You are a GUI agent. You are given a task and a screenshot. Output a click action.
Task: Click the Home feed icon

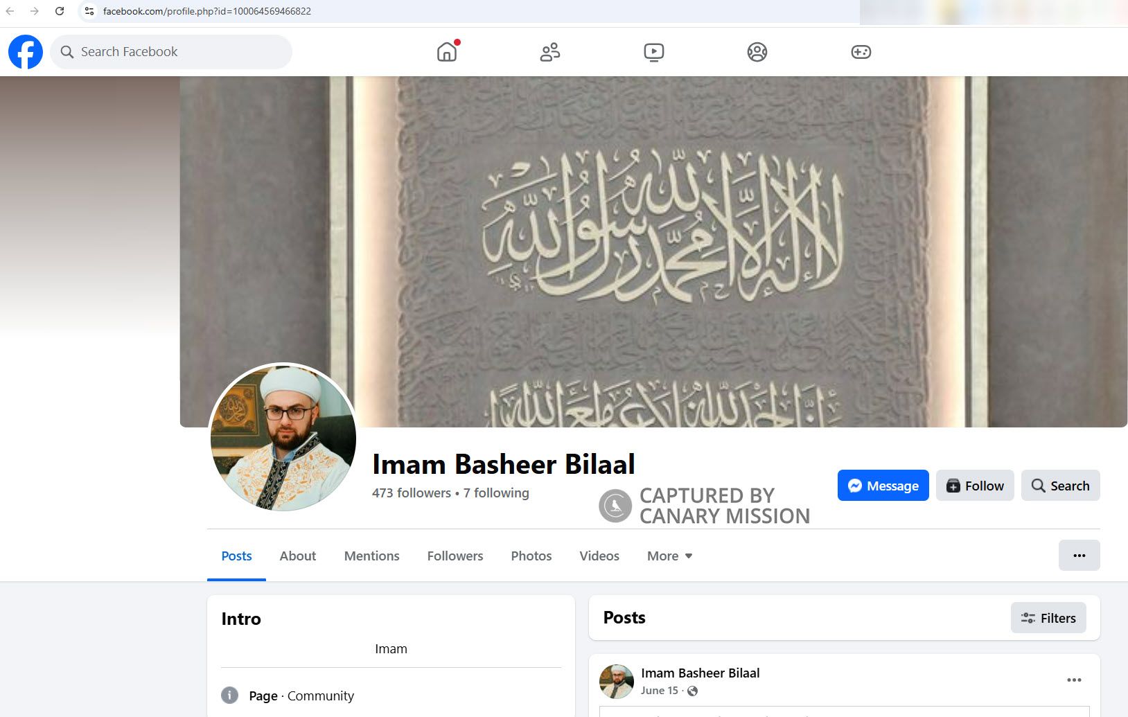tap(446, 52)
